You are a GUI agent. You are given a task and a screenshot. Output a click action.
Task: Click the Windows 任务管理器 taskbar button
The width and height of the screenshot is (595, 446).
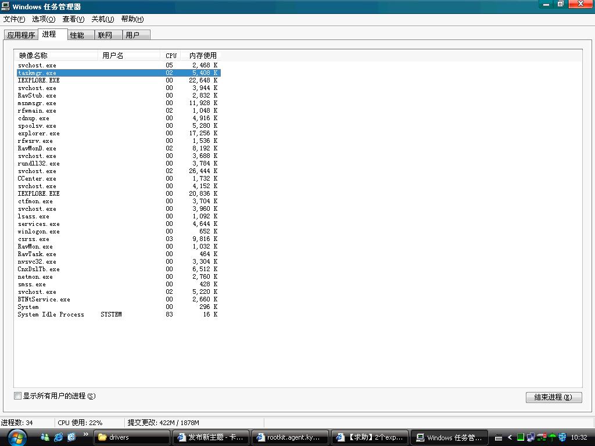click(x=449, y=437)
